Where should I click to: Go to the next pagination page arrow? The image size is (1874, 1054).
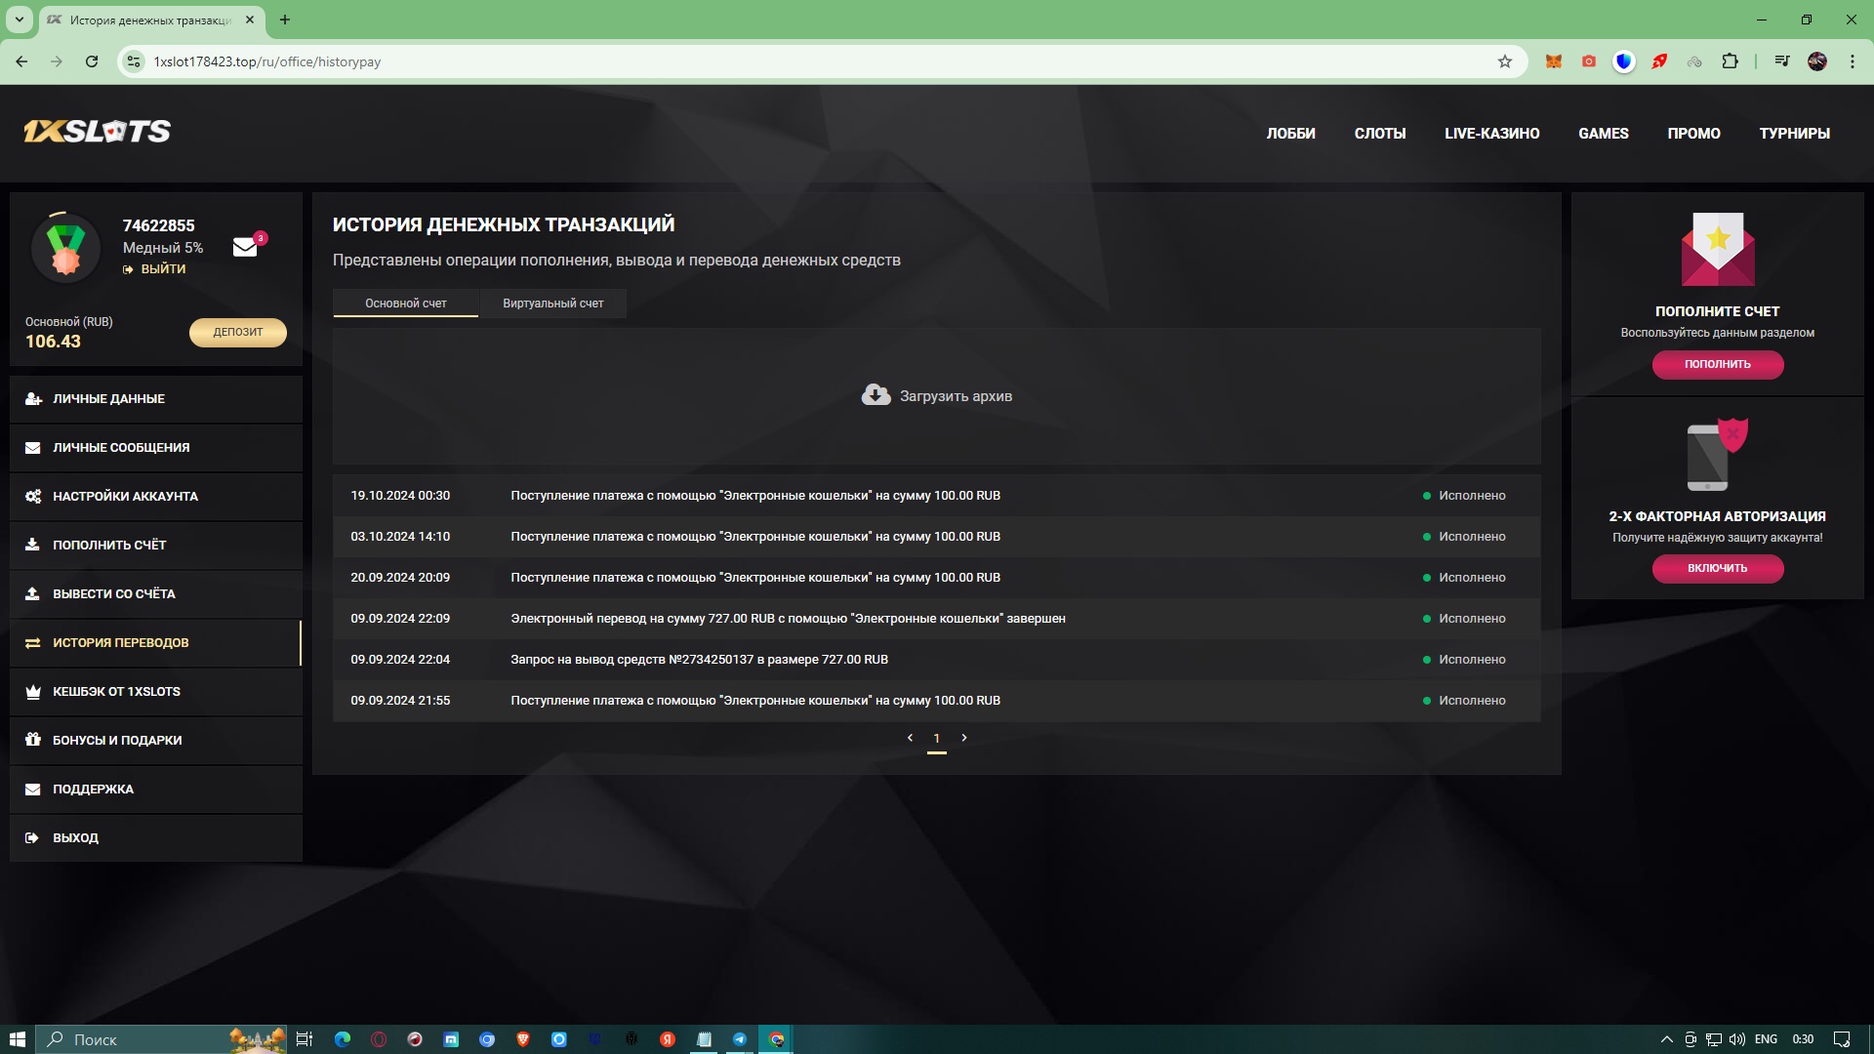click(x=964, y=738)
